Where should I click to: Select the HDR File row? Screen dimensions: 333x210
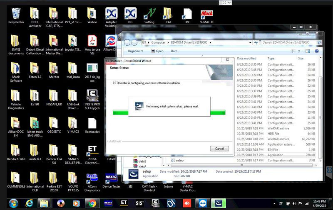click(x=276, y=134)
